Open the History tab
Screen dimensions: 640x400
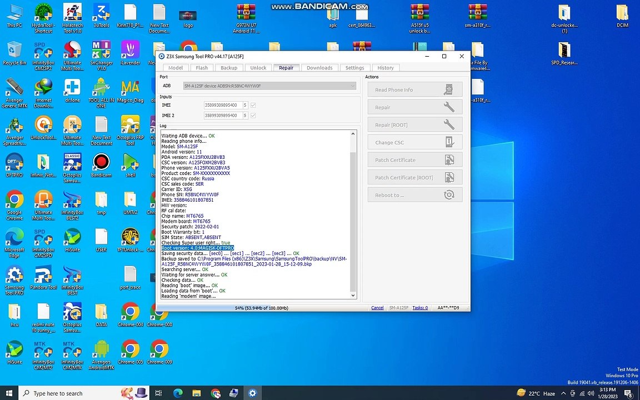tap(386, 68)
